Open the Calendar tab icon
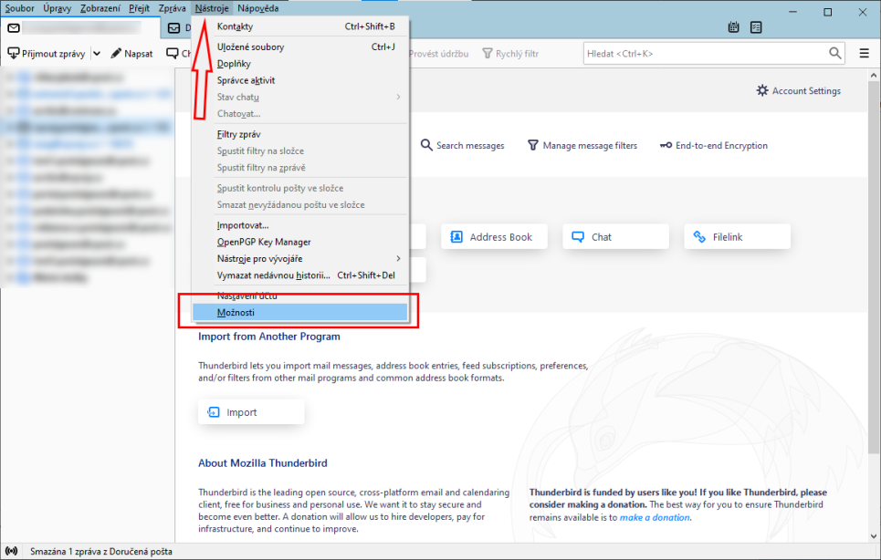Screen dimensions: 881x560 tap(733, 27)
